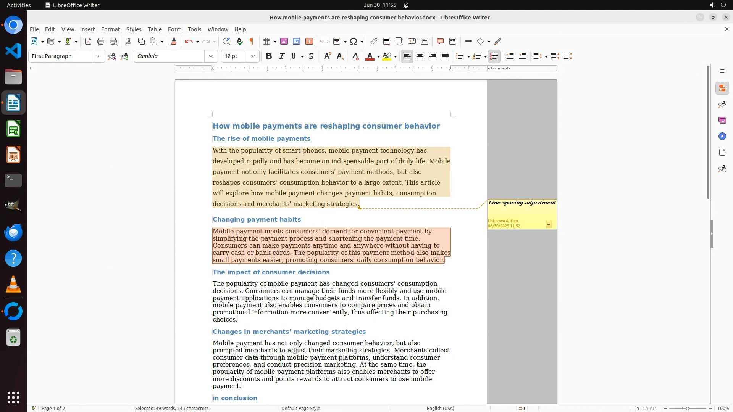Open the Format menu
Screen dimensions: 733x412
click(110, 29)
